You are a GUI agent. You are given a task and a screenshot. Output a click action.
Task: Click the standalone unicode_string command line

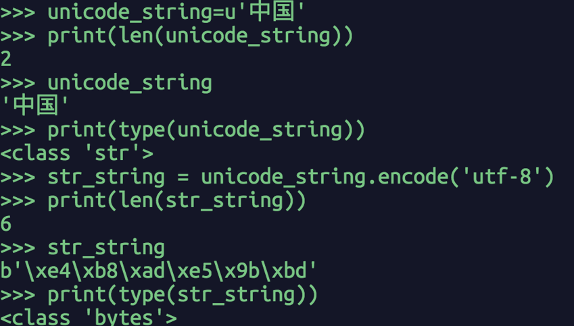(x=130, y=83)
